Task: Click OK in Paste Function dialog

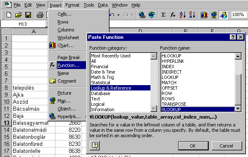Action: 193,145
